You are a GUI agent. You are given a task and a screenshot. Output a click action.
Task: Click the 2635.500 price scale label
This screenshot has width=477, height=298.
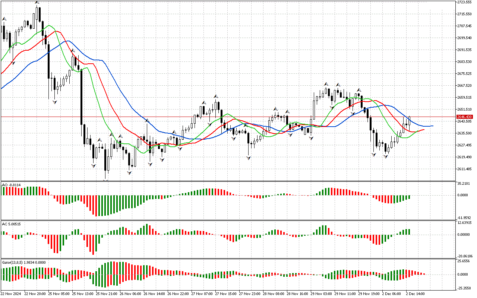point(465,133)
